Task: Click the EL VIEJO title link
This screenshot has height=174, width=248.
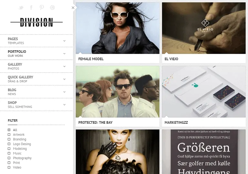Action: (171, 59)
